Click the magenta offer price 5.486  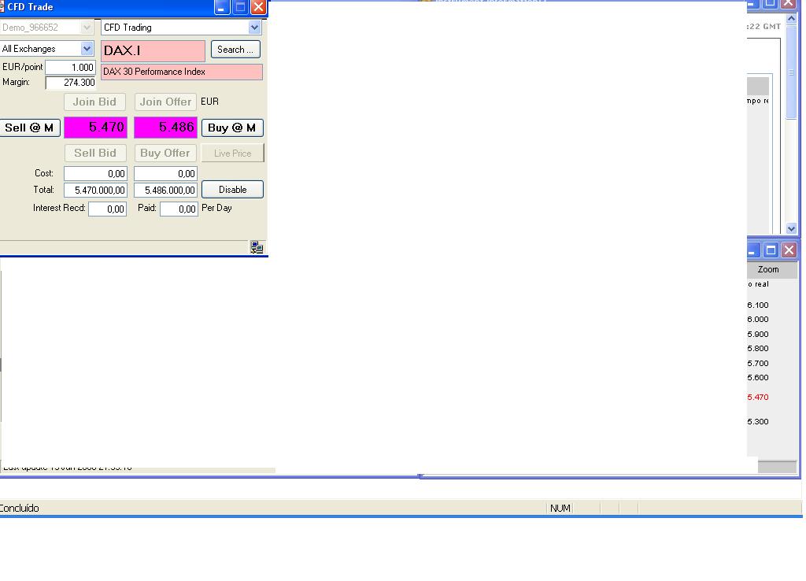tap(165, 128)
